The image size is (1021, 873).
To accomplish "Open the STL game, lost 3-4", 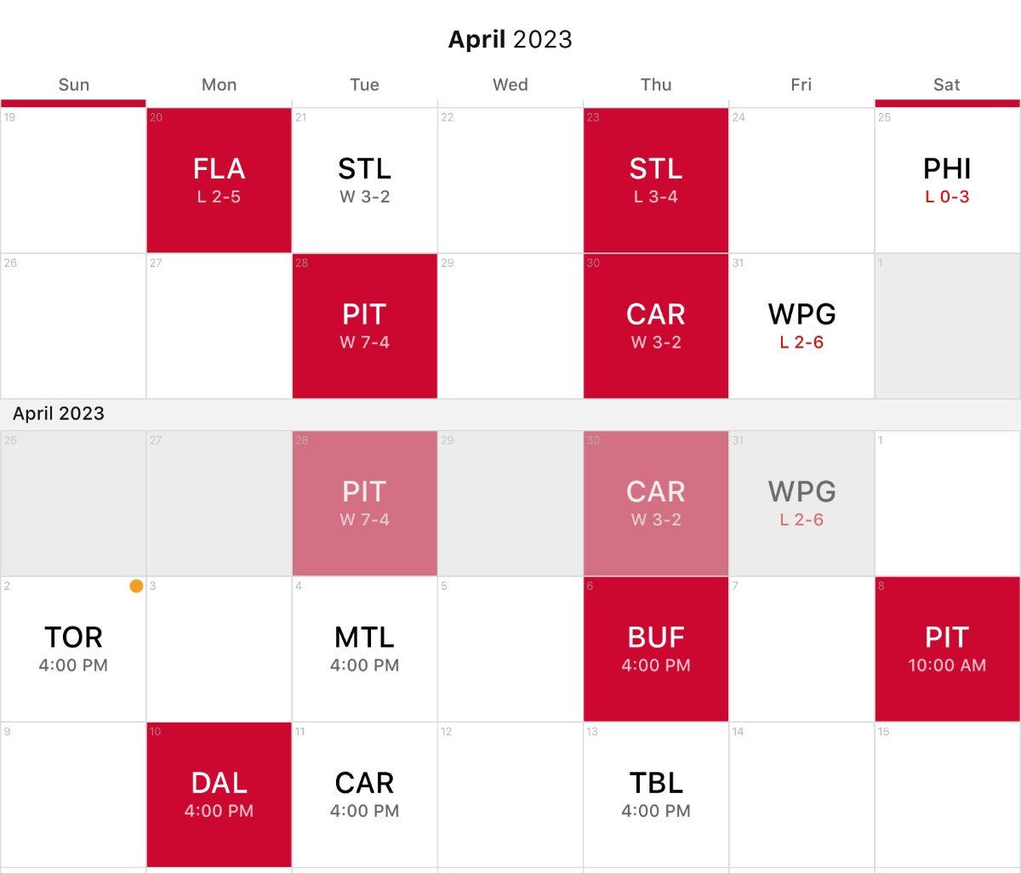I will [656, 180].
